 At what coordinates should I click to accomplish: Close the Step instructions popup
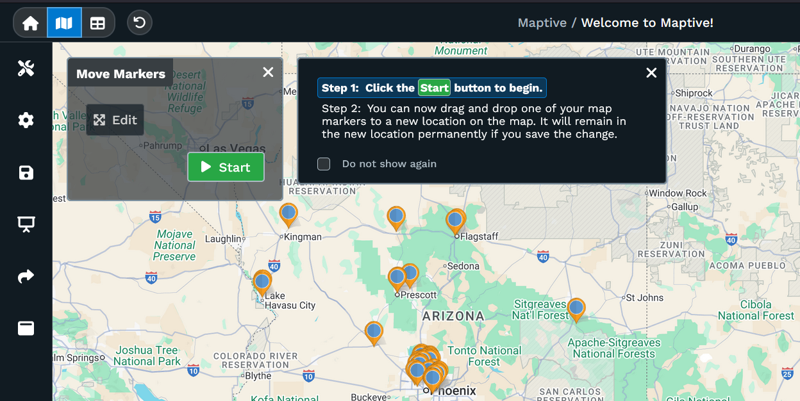[x=651, y=72]
